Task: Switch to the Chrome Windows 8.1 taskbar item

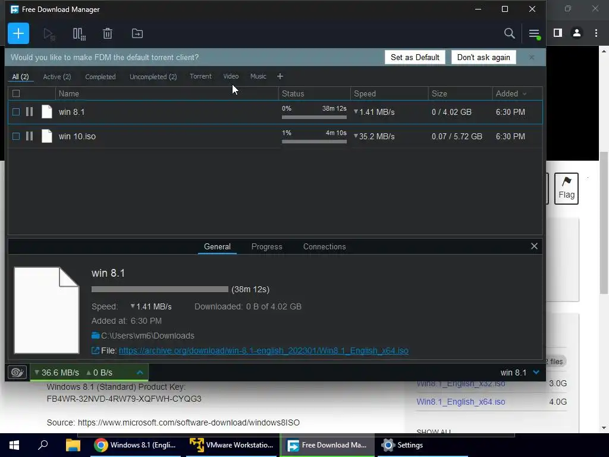Action: pyautogui.click(x=136, y=445)
